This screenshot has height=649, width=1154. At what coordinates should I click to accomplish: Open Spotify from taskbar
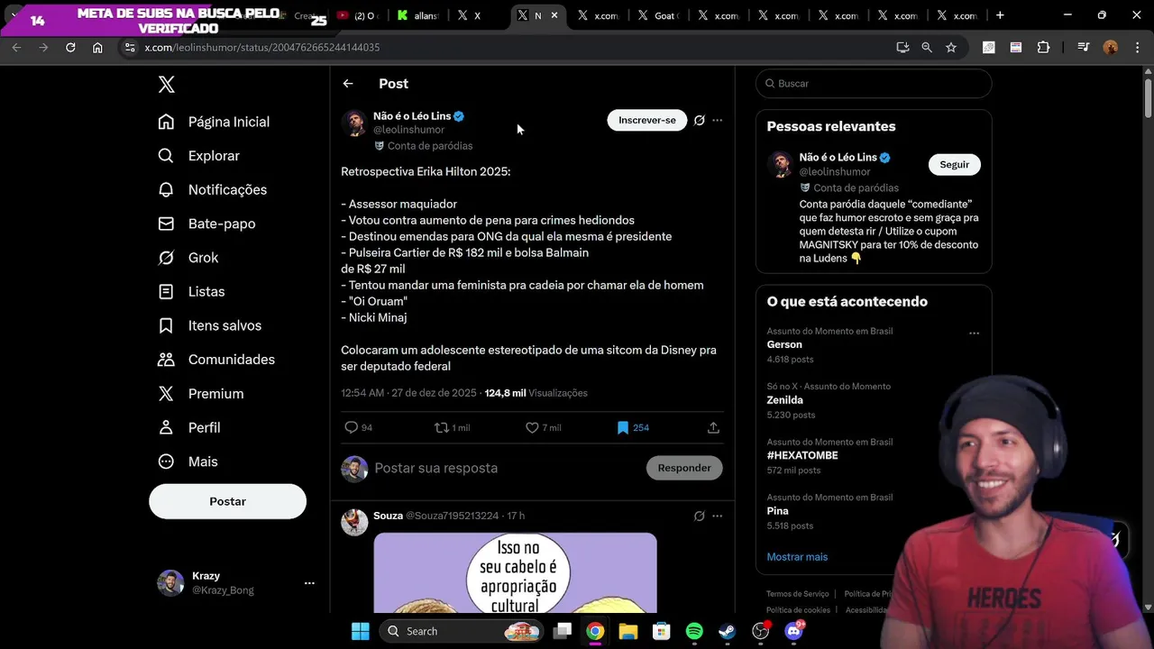click(x=694, y=631)
